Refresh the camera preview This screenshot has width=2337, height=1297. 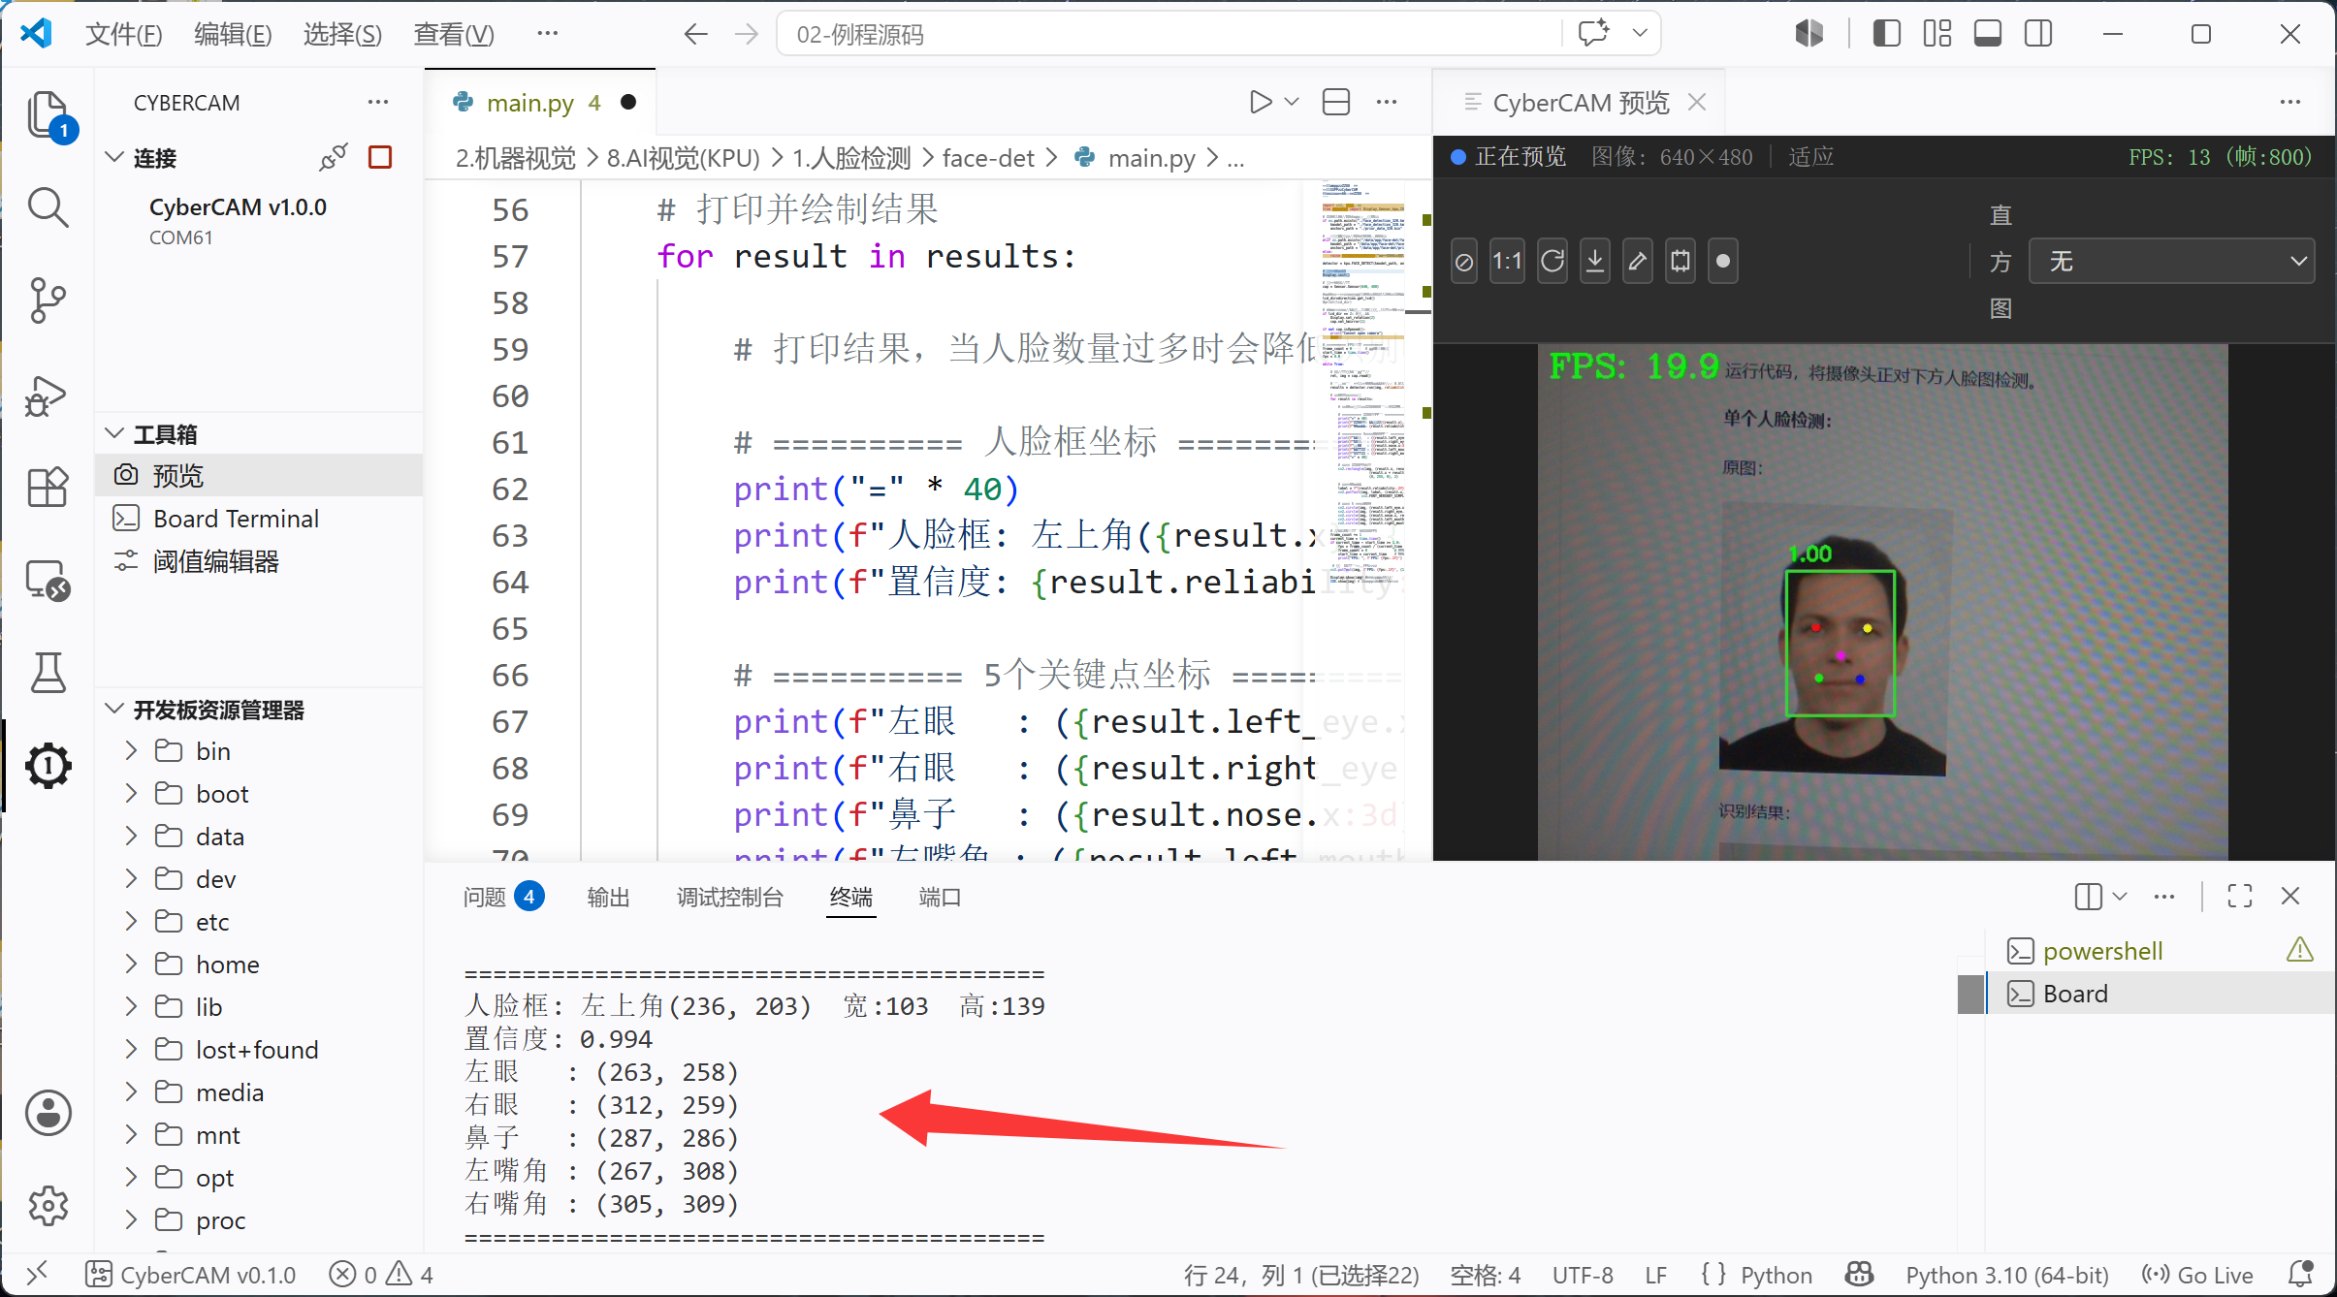(1553, 262)
